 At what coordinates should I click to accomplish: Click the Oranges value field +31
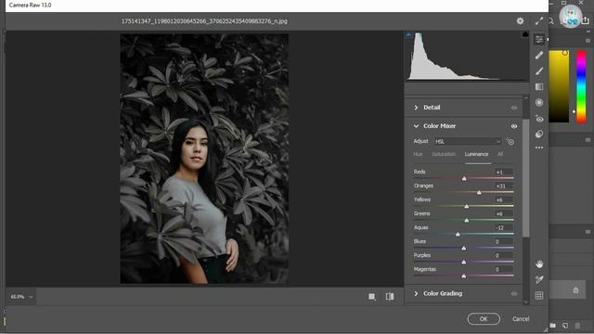pos(503,186)
